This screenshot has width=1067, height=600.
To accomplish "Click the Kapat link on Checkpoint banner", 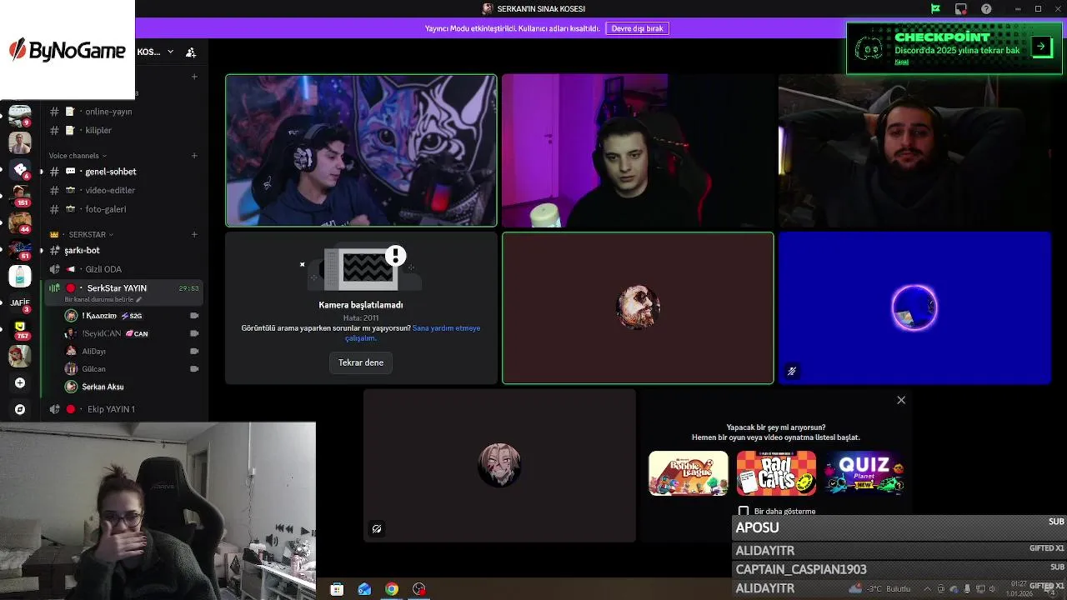I will pos(901,62).
